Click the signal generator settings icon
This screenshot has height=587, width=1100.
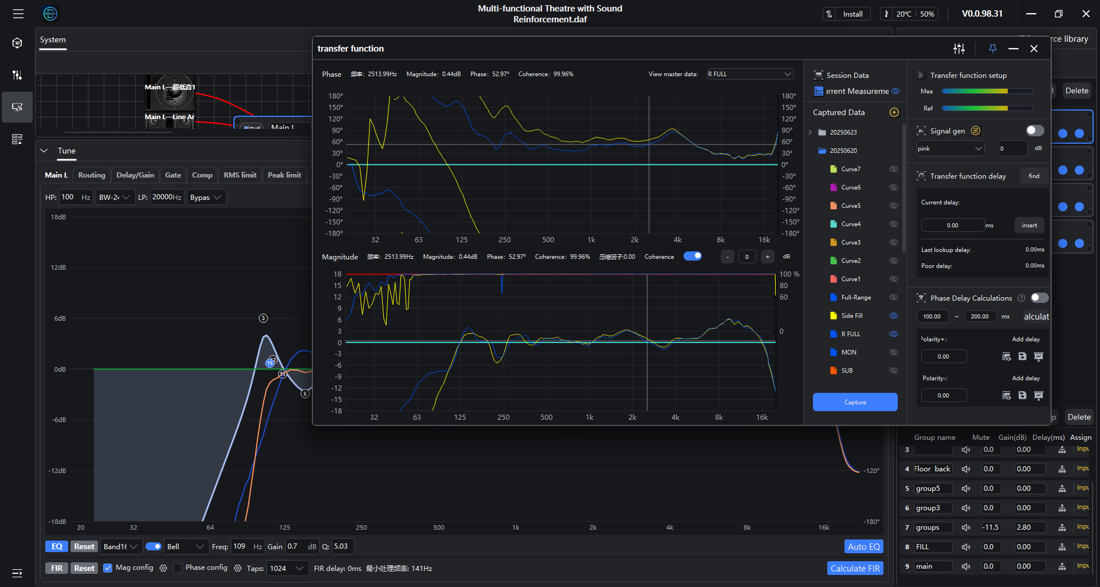click(x=976, y=131)
